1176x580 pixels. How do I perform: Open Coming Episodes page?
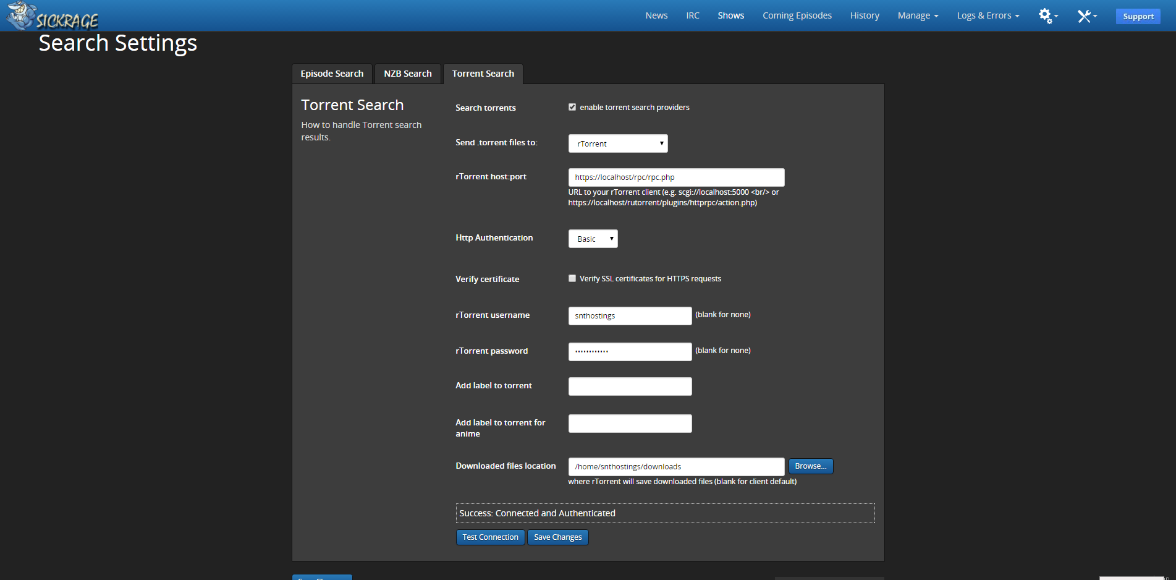point(797,15)
